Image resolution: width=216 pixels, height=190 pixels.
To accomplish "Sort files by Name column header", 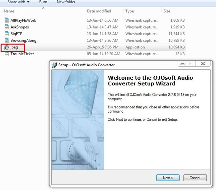I will point(9,11).
